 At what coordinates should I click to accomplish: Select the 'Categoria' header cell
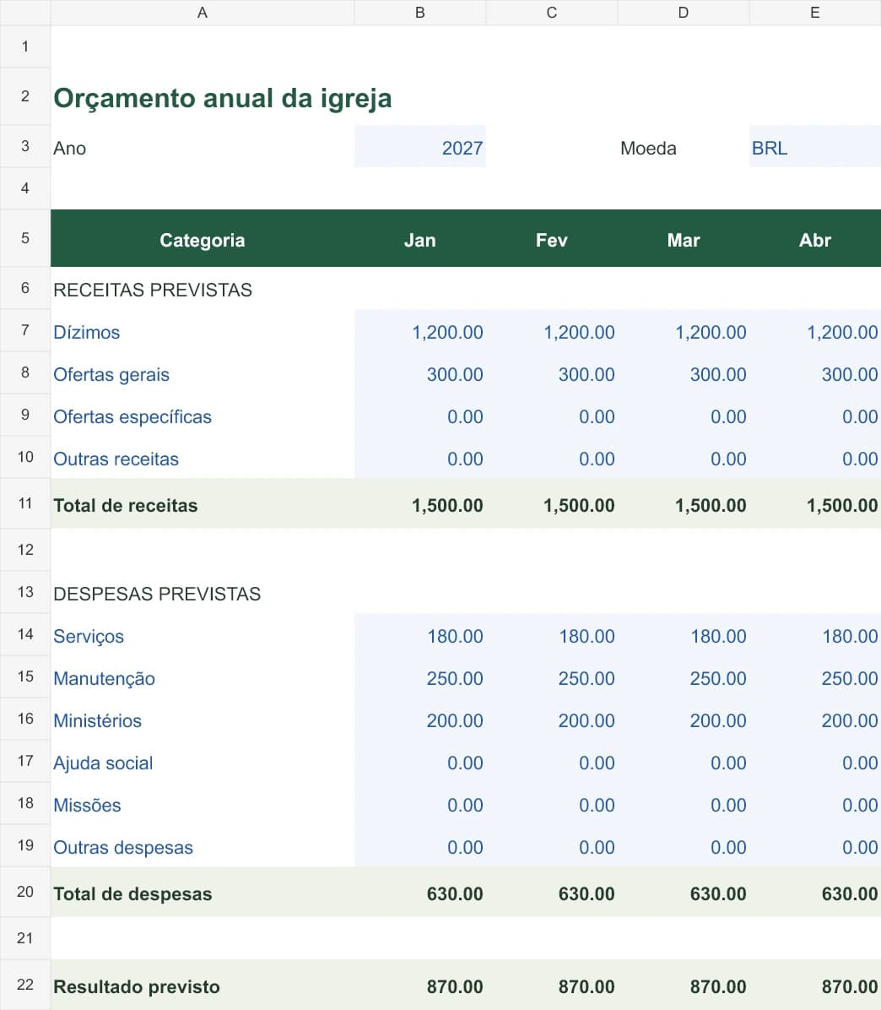[x=202, y=238]
